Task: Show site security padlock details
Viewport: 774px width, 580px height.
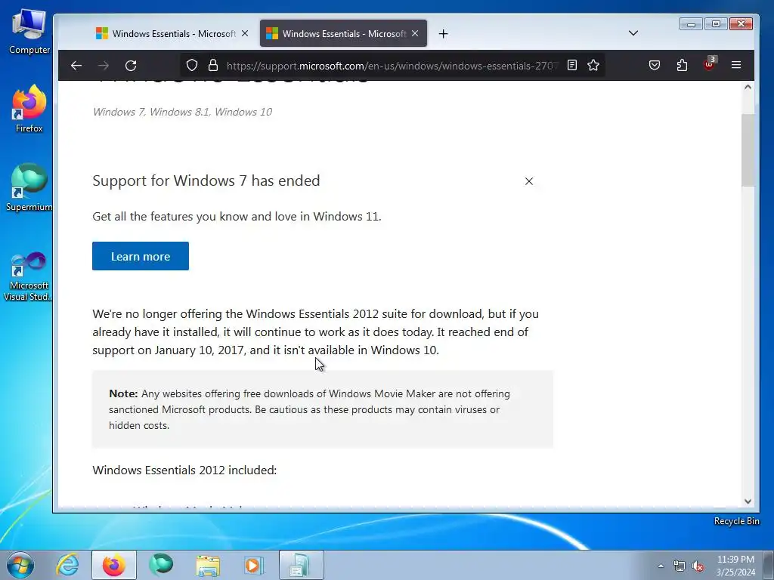Action: tap(212, 65)
